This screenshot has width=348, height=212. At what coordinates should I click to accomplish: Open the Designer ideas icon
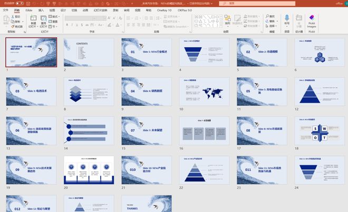[x=299, y=19]
